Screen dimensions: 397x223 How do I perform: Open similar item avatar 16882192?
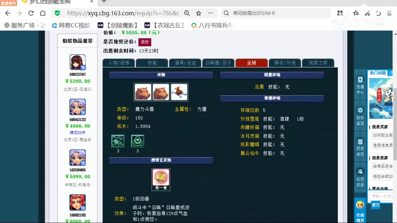[x=78, y=203]
